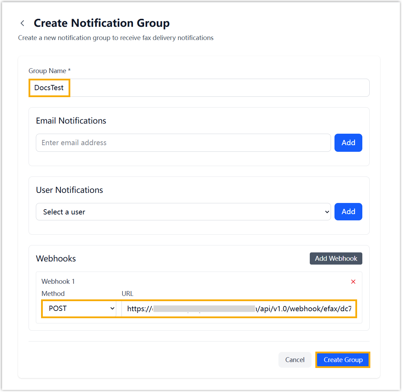402x392 pixels.
Task: Click the Webhook 1 title text
Action: click(58, 281)
